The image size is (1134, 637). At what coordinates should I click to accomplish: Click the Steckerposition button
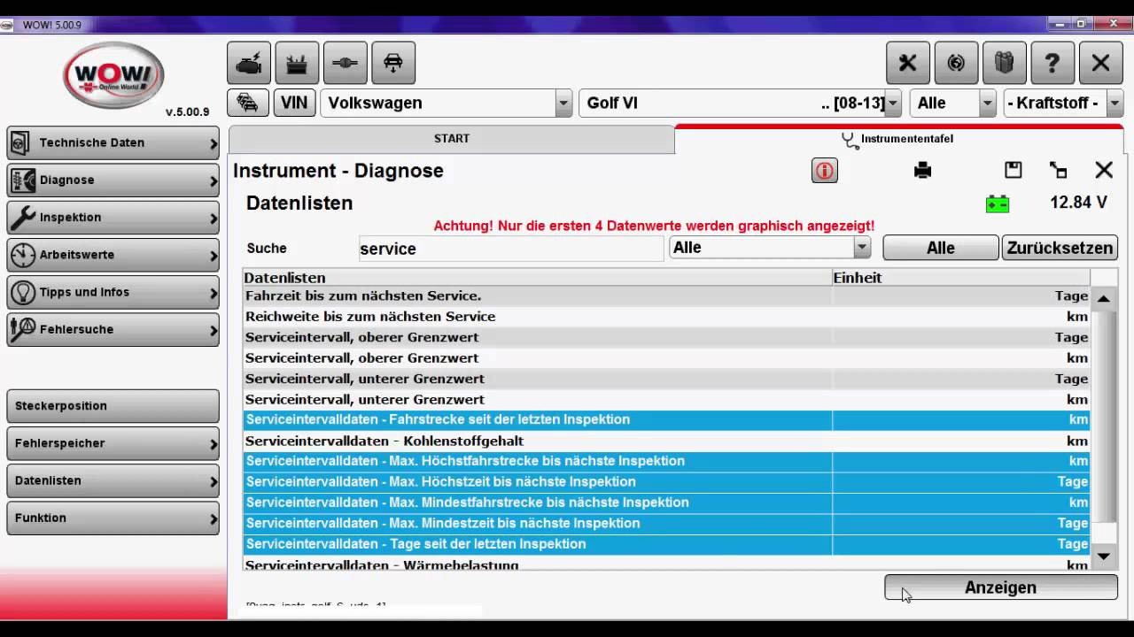tap(113, 406)
